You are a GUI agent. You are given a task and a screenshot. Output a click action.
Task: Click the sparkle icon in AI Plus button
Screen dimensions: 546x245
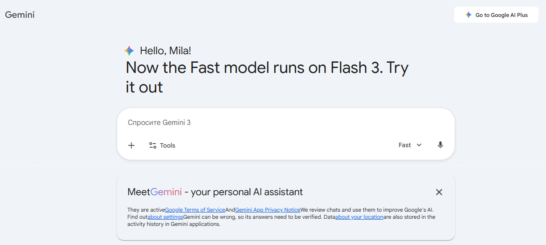pyautogui.click(x=469, y=15)
